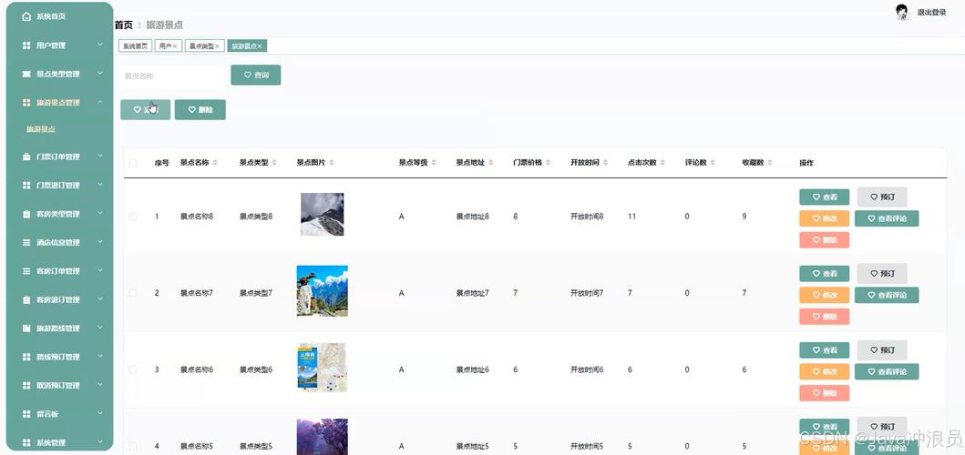Click the list icon beside 客房订单管理
Image resolution: width=965 pixels, height=455 pixels.
26,271
